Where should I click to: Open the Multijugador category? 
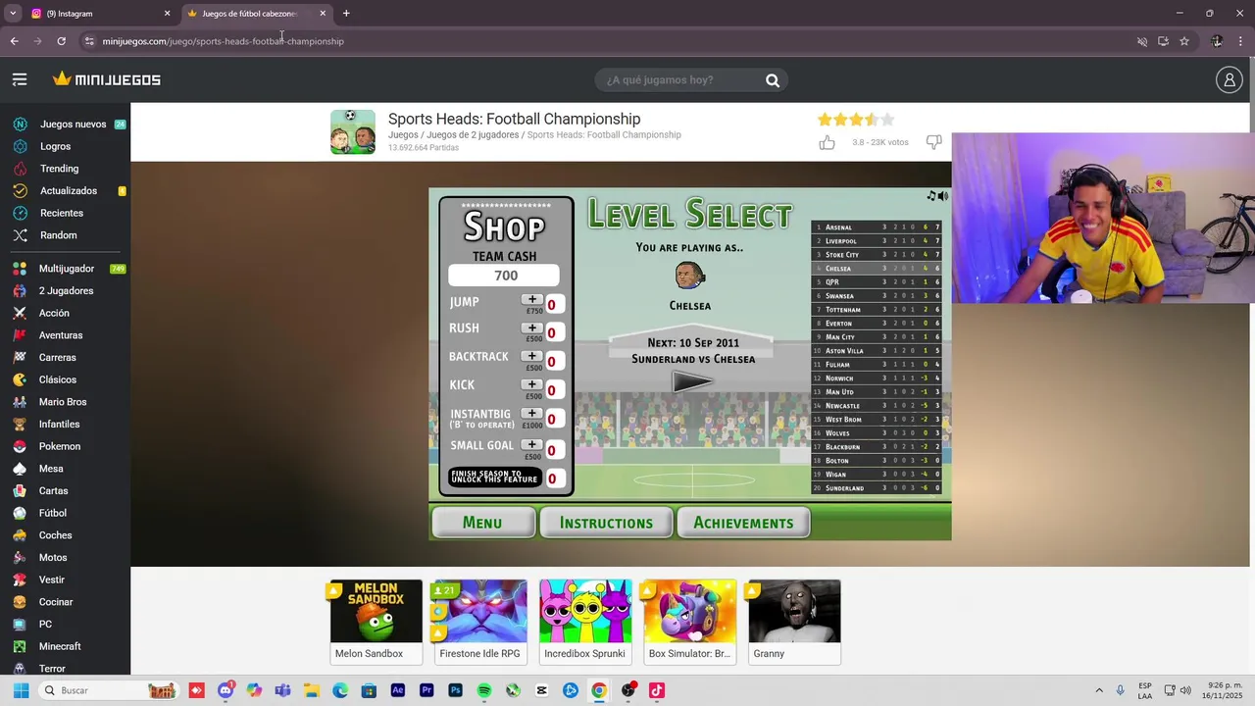[x=67, y=269]
